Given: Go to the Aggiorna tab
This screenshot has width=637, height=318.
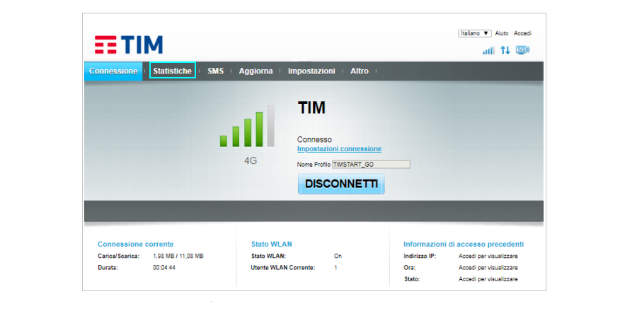Looking at the screenshot, I should [x=256, y=71].
